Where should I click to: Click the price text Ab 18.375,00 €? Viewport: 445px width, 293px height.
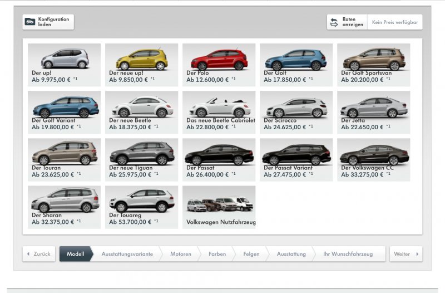point(130,128)
